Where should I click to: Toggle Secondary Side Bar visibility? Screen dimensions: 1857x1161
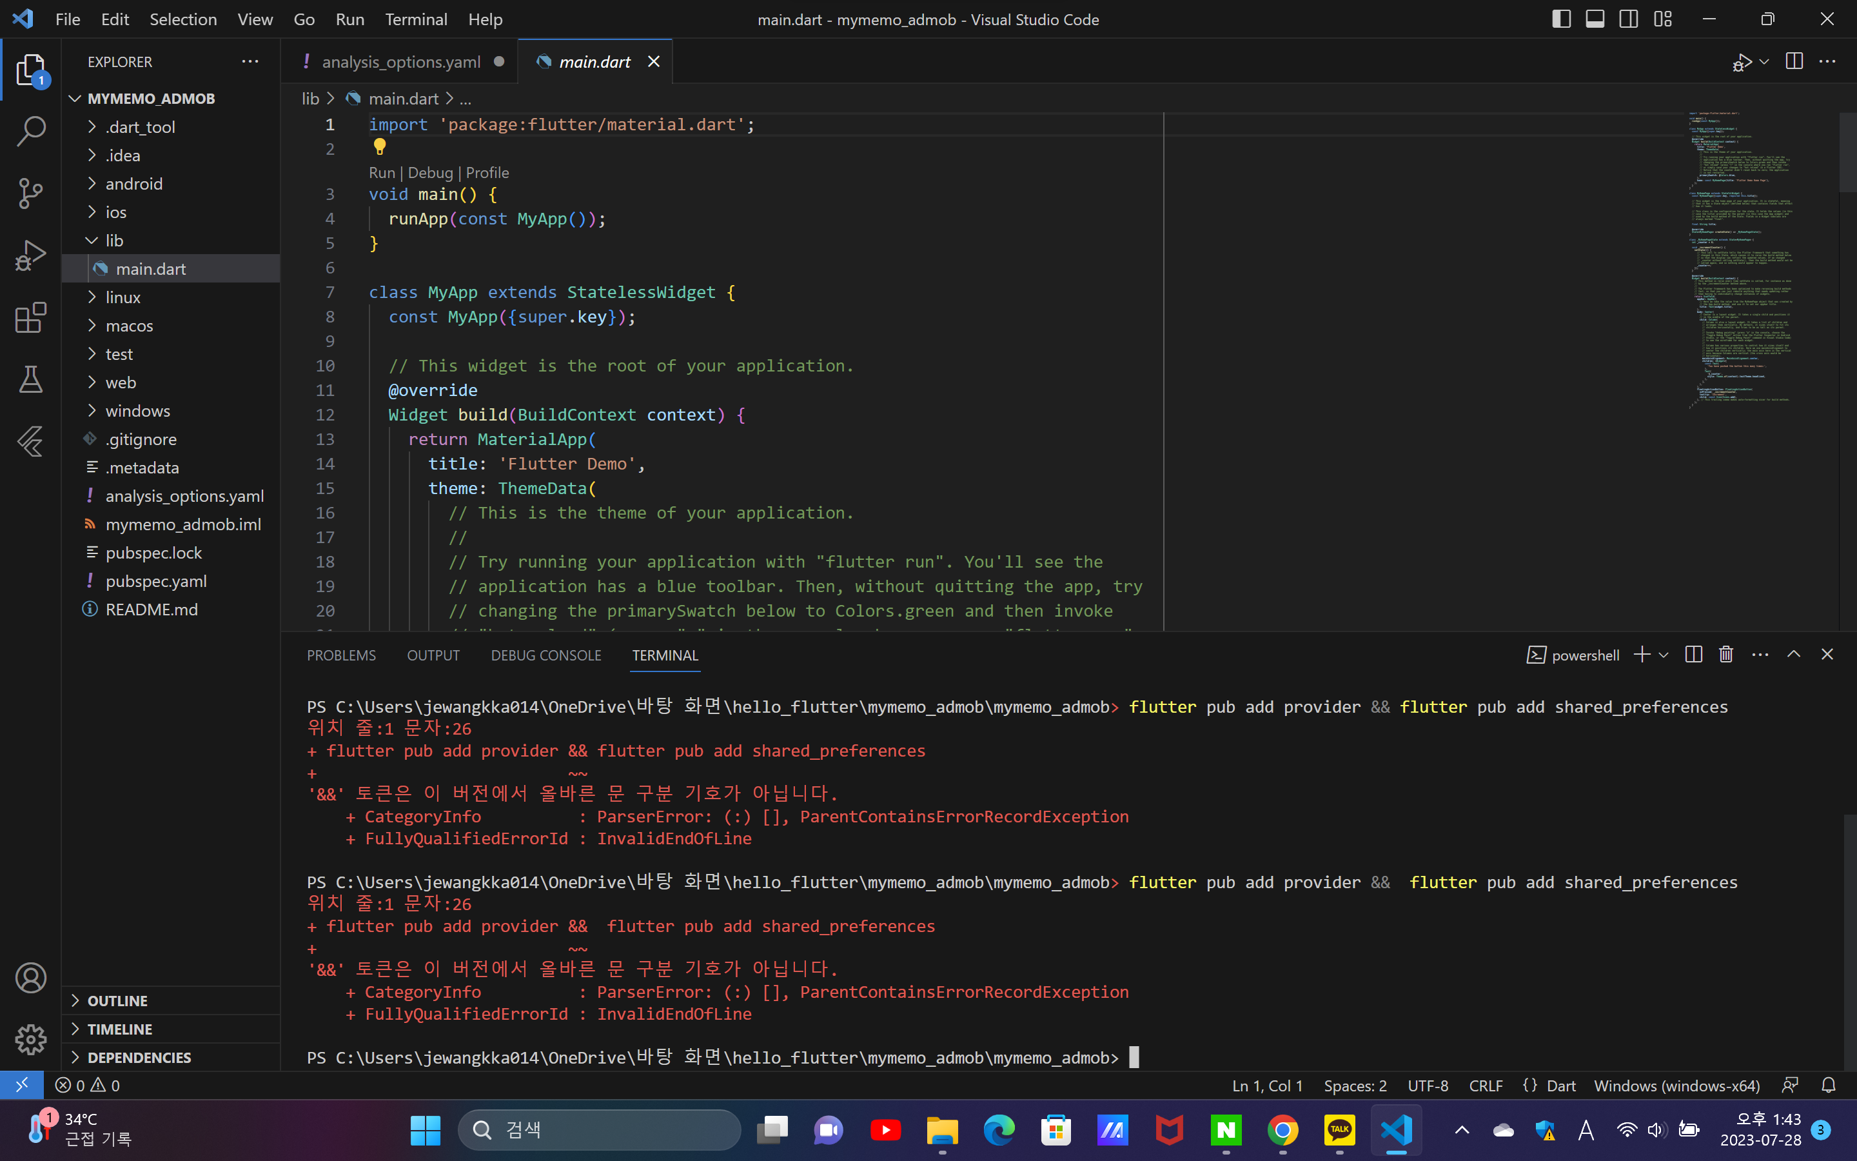[x=1629, y=19]
